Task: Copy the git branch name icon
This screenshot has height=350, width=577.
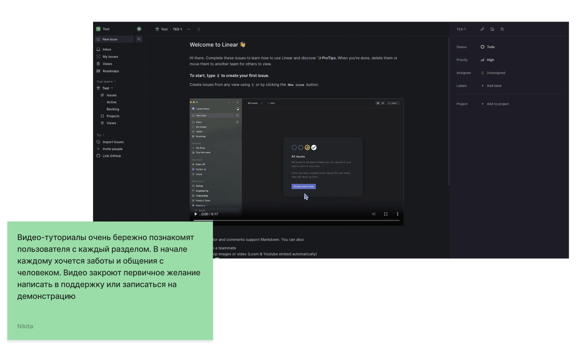Action: pyautogui.click(x=502, y=29)
